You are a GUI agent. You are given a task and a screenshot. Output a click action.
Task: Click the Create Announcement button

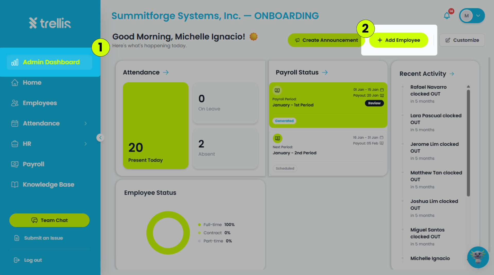(x=326, y=40)
